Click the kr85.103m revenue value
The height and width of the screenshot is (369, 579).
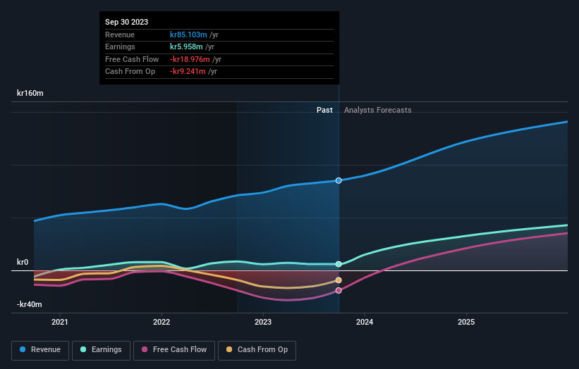coord(188,35)
